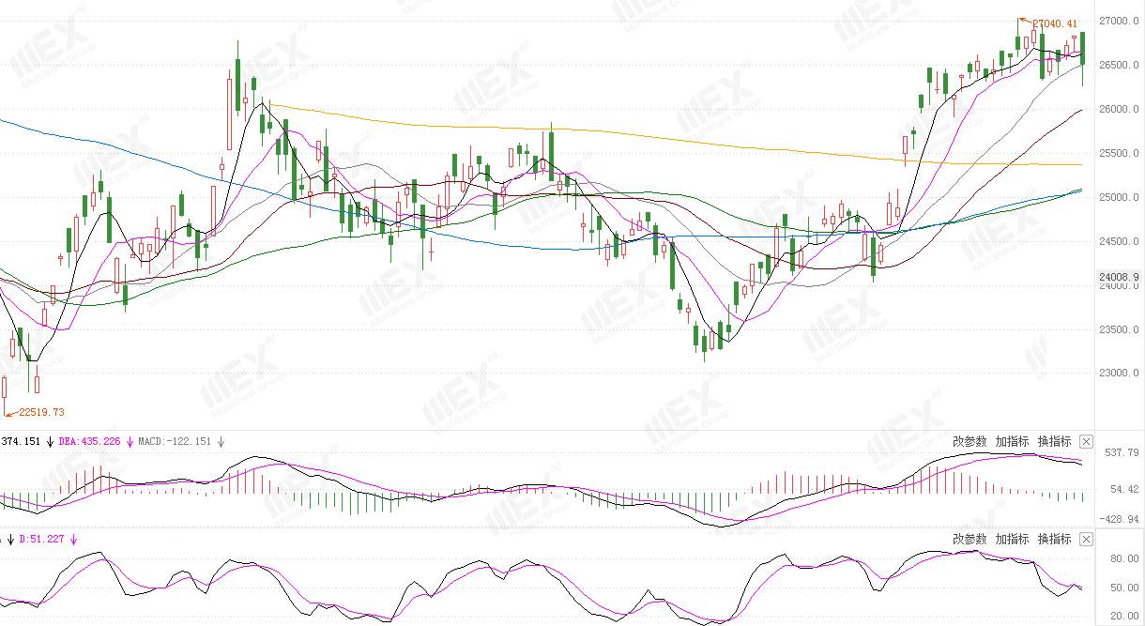Open 换指标 in the MACD panel
This screenshot has height=626, width=1145.
pyautogui.click(x=1055, y=441)
